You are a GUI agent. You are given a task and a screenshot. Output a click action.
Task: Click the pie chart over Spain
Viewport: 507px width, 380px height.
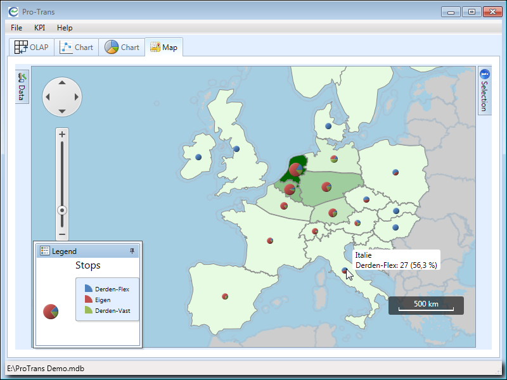point(225,296)
